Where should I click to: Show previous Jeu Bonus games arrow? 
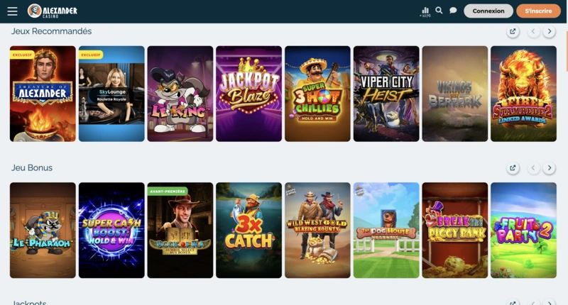click(533, 168)
